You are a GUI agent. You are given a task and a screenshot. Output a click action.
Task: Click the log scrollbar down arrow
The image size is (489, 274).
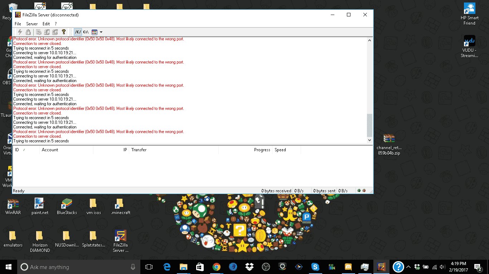(370, 141)
